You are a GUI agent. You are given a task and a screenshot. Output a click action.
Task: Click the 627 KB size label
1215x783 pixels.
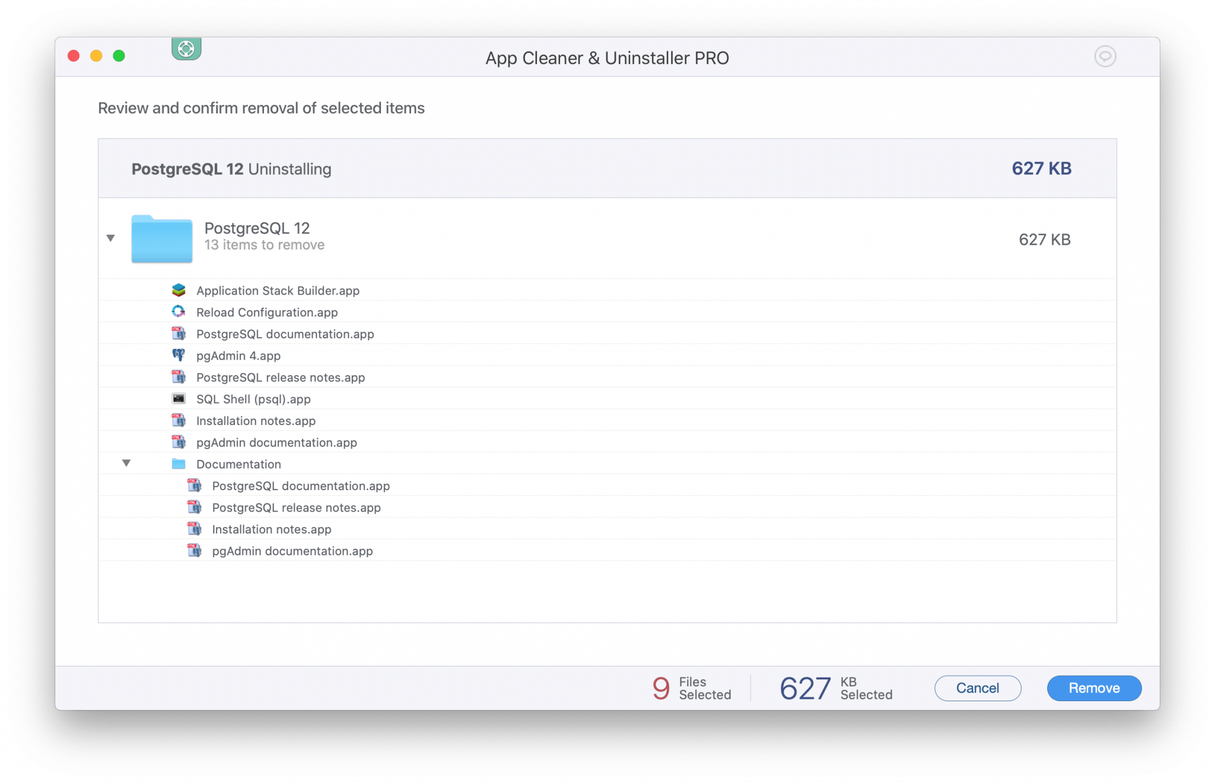point(1041,168)
